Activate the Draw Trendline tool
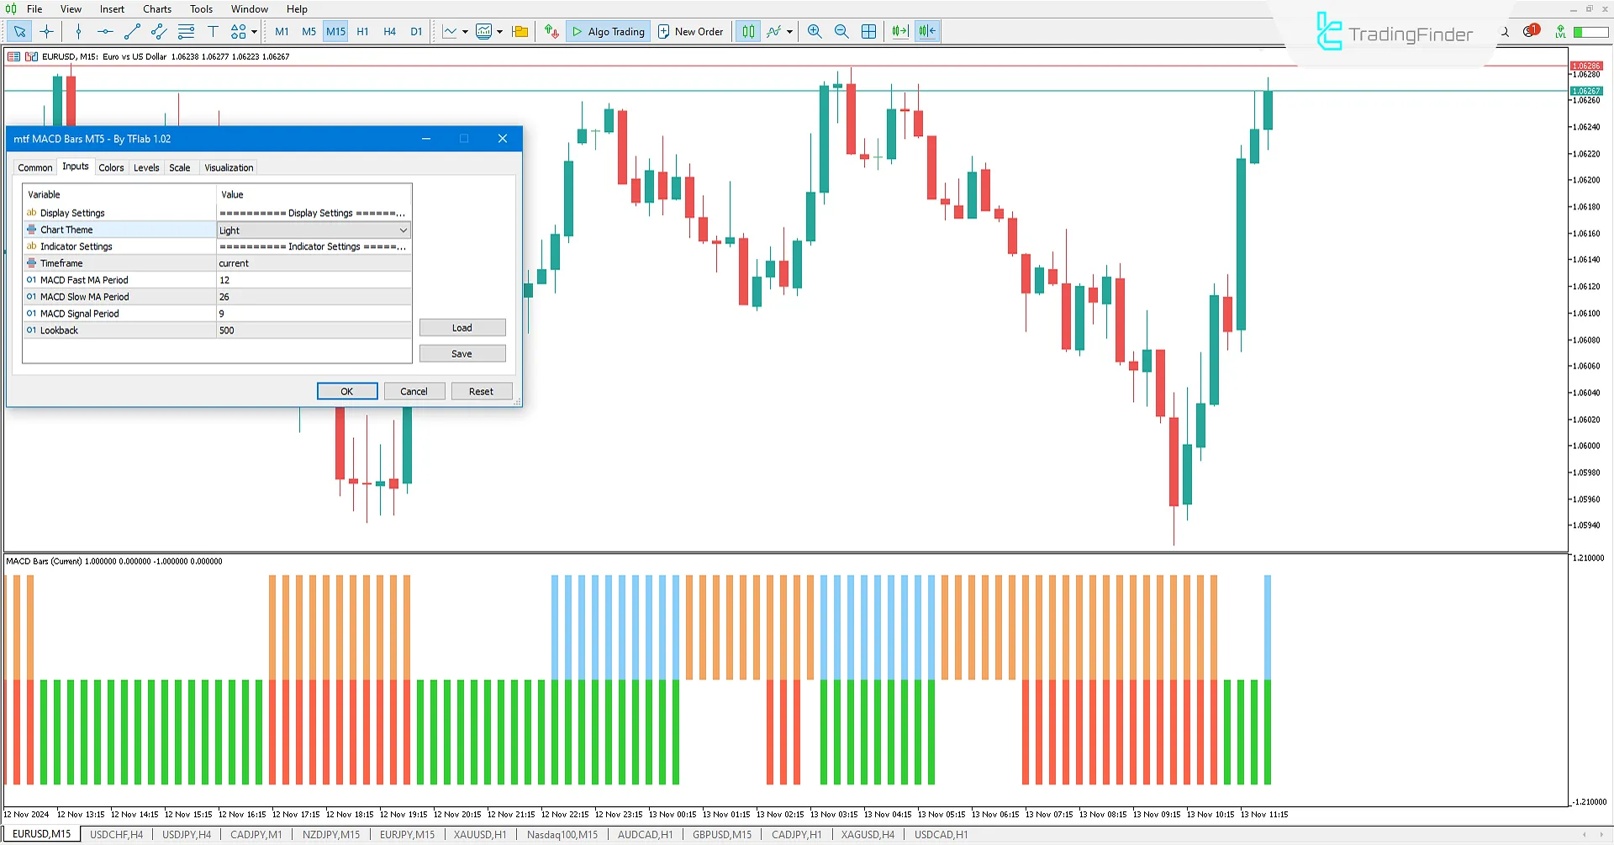The height and width of the screenshot is (845, 1614). coord(131,31)
